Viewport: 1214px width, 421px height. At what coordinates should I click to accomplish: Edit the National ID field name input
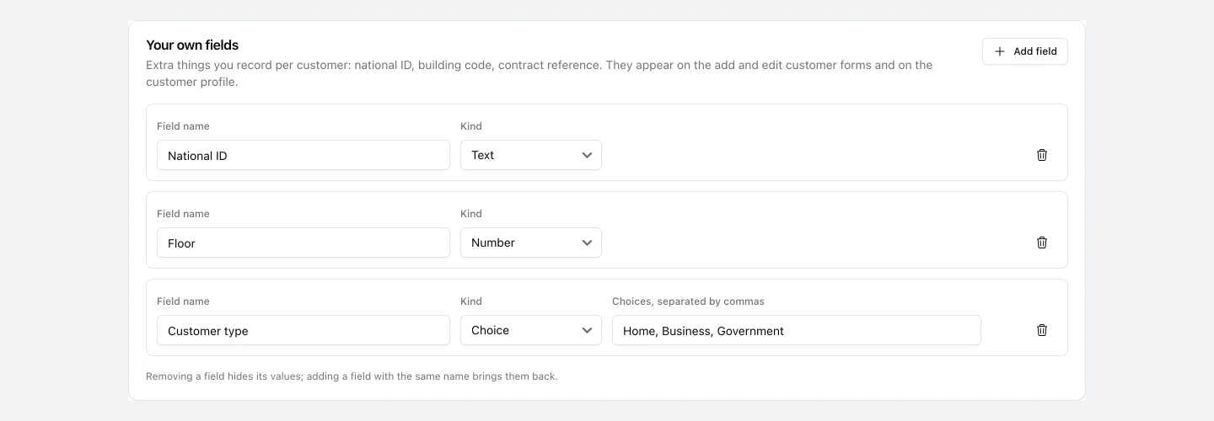click(303, 155)
